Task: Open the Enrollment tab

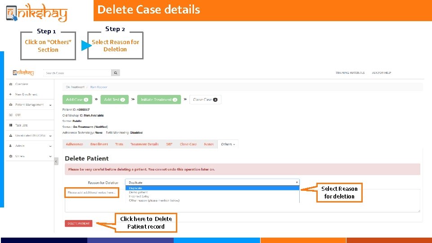Action: [x=99, y=144]
